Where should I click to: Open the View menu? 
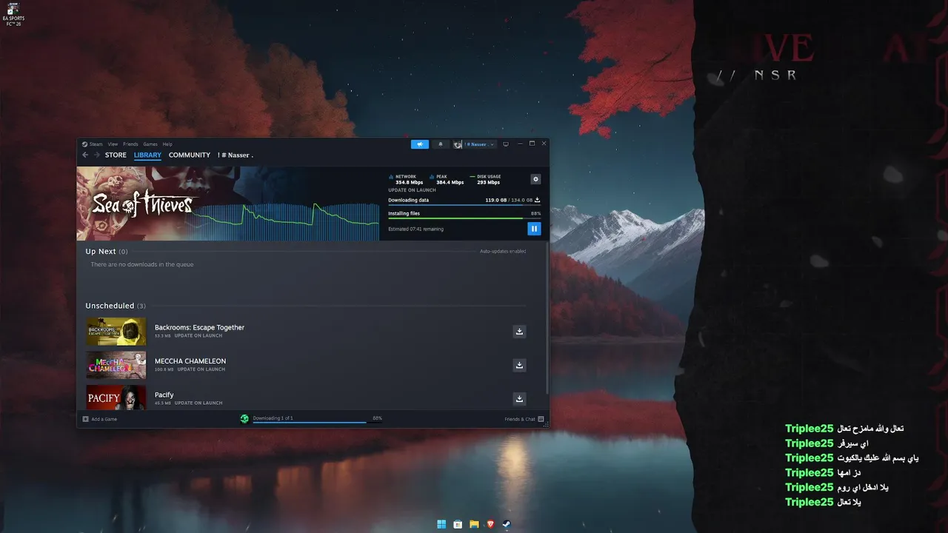click(x=113, y=144)
